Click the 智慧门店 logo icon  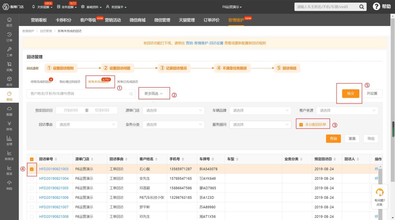coord(6,7)
